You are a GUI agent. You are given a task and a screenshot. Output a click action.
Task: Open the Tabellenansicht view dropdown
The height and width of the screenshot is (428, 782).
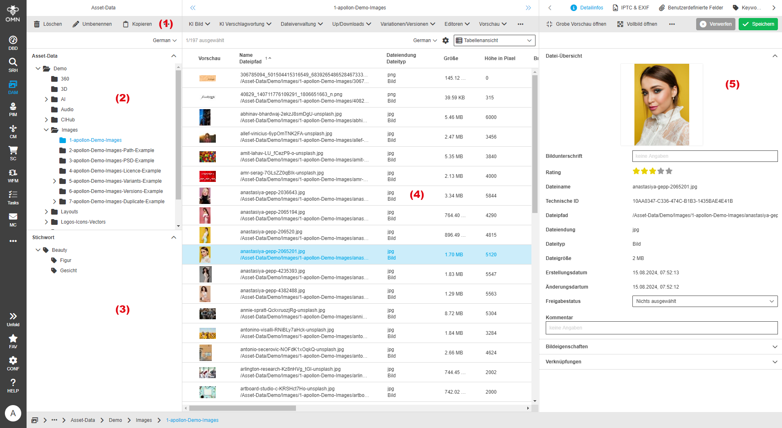coord(494,40)
